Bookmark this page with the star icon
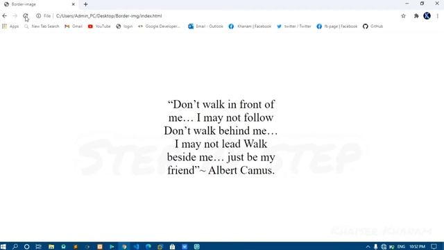This screenshot has width=444, height=250. [403, 16]
